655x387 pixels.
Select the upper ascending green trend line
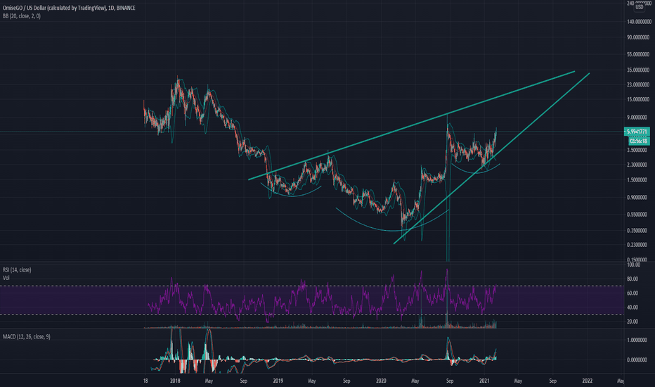[x=411, y=125]
